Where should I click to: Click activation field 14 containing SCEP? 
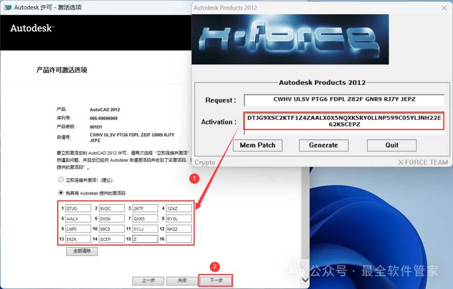pyautogui.click(x=112, y=239)
